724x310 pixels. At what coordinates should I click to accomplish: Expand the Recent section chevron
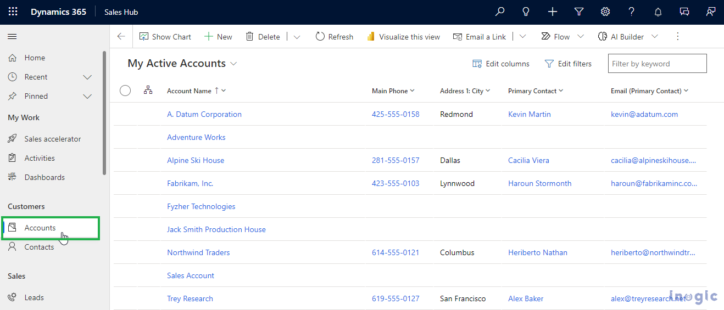point(87,77)
